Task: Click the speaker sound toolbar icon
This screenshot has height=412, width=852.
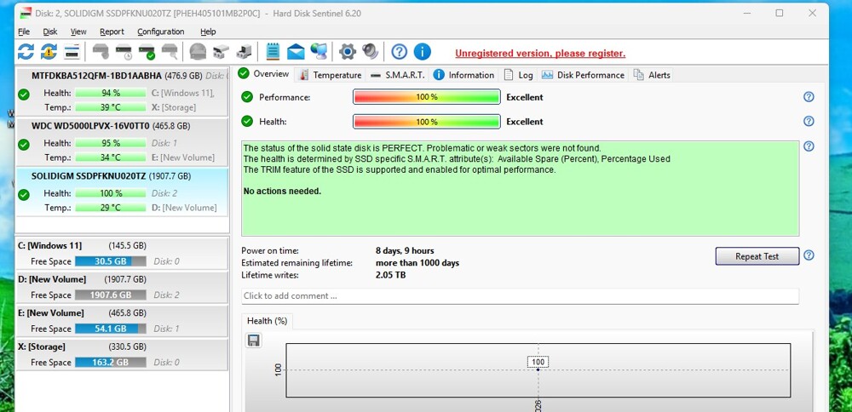Action: (x=370, y=52)
